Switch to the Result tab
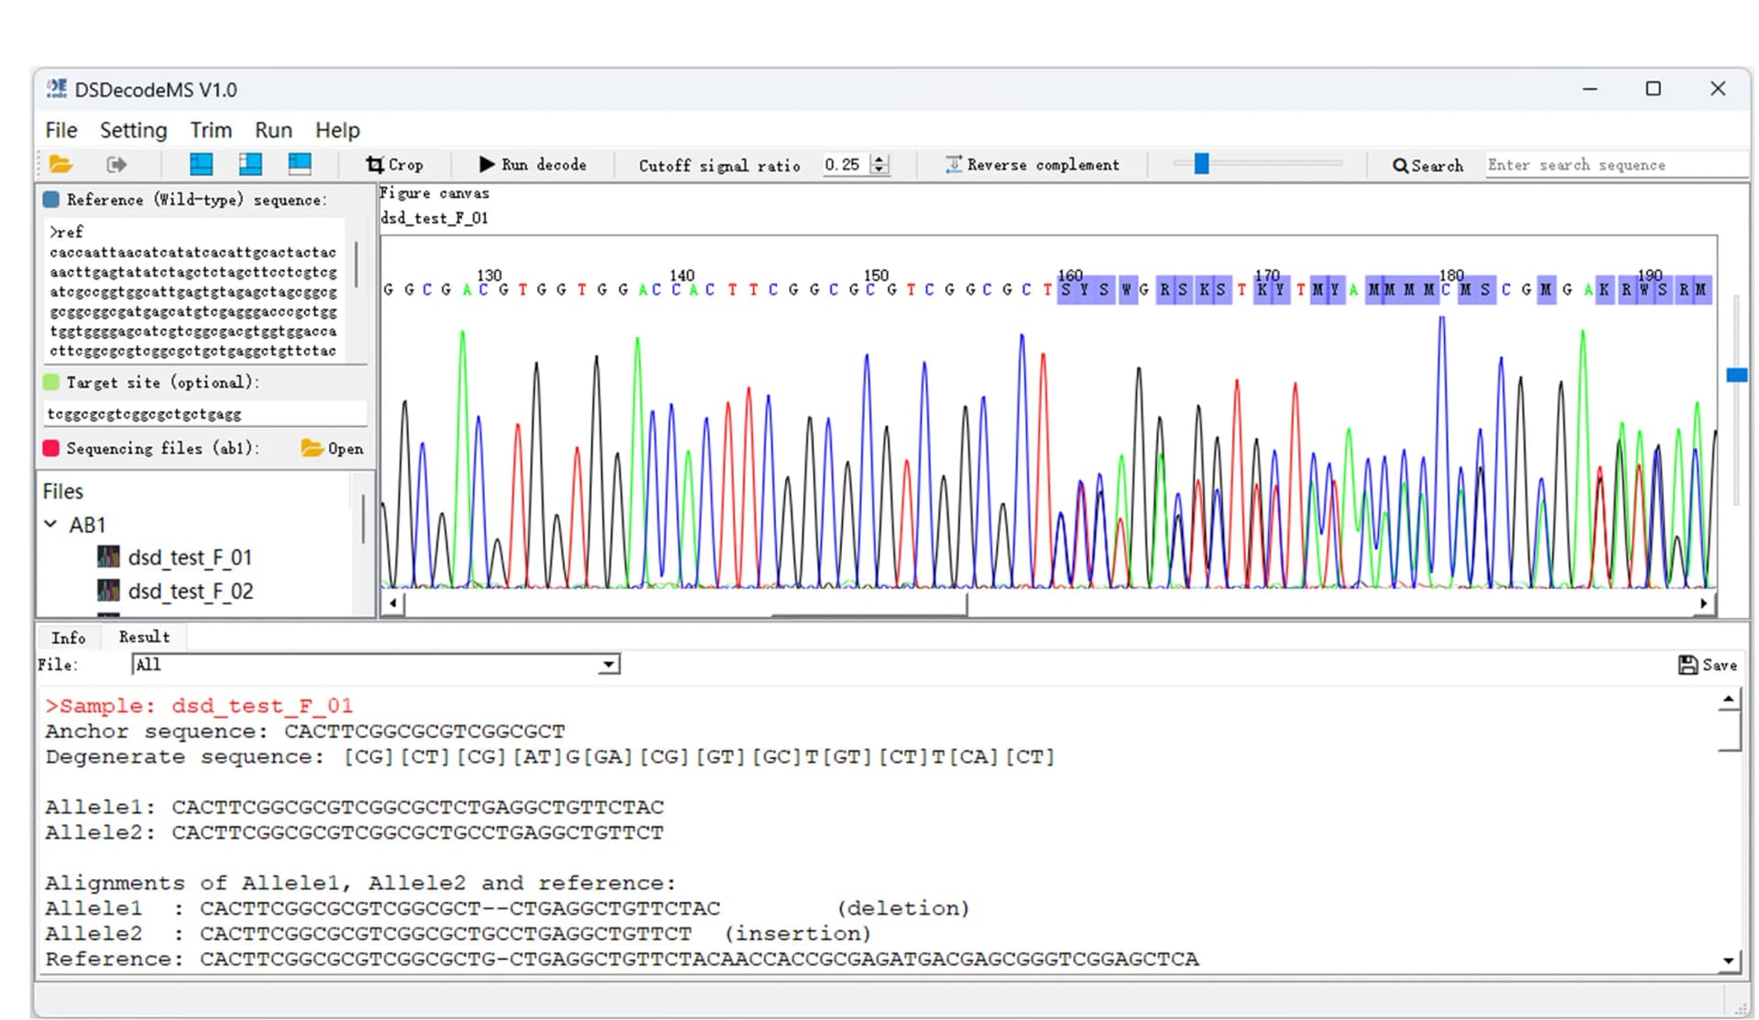 tap(144, 636)
